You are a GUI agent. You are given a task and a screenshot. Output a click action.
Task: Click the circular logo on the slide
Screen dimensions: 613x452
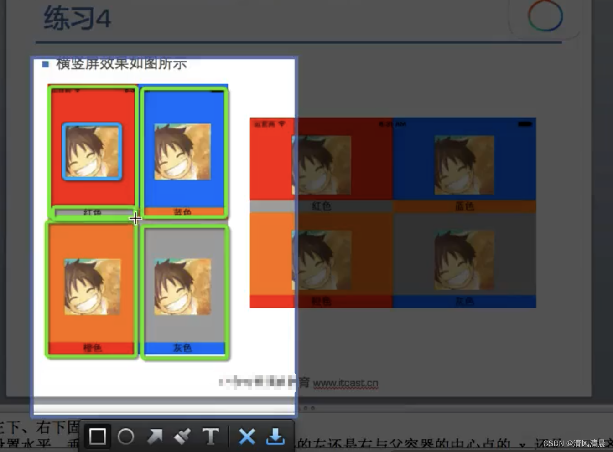pos(545,16)
